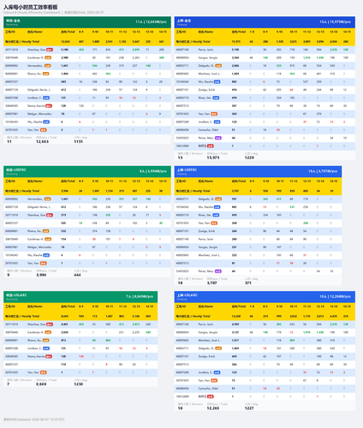Click the 15,975 total in the Putaway footer
This screenshot has height=428, width=363.
[213, 158]
